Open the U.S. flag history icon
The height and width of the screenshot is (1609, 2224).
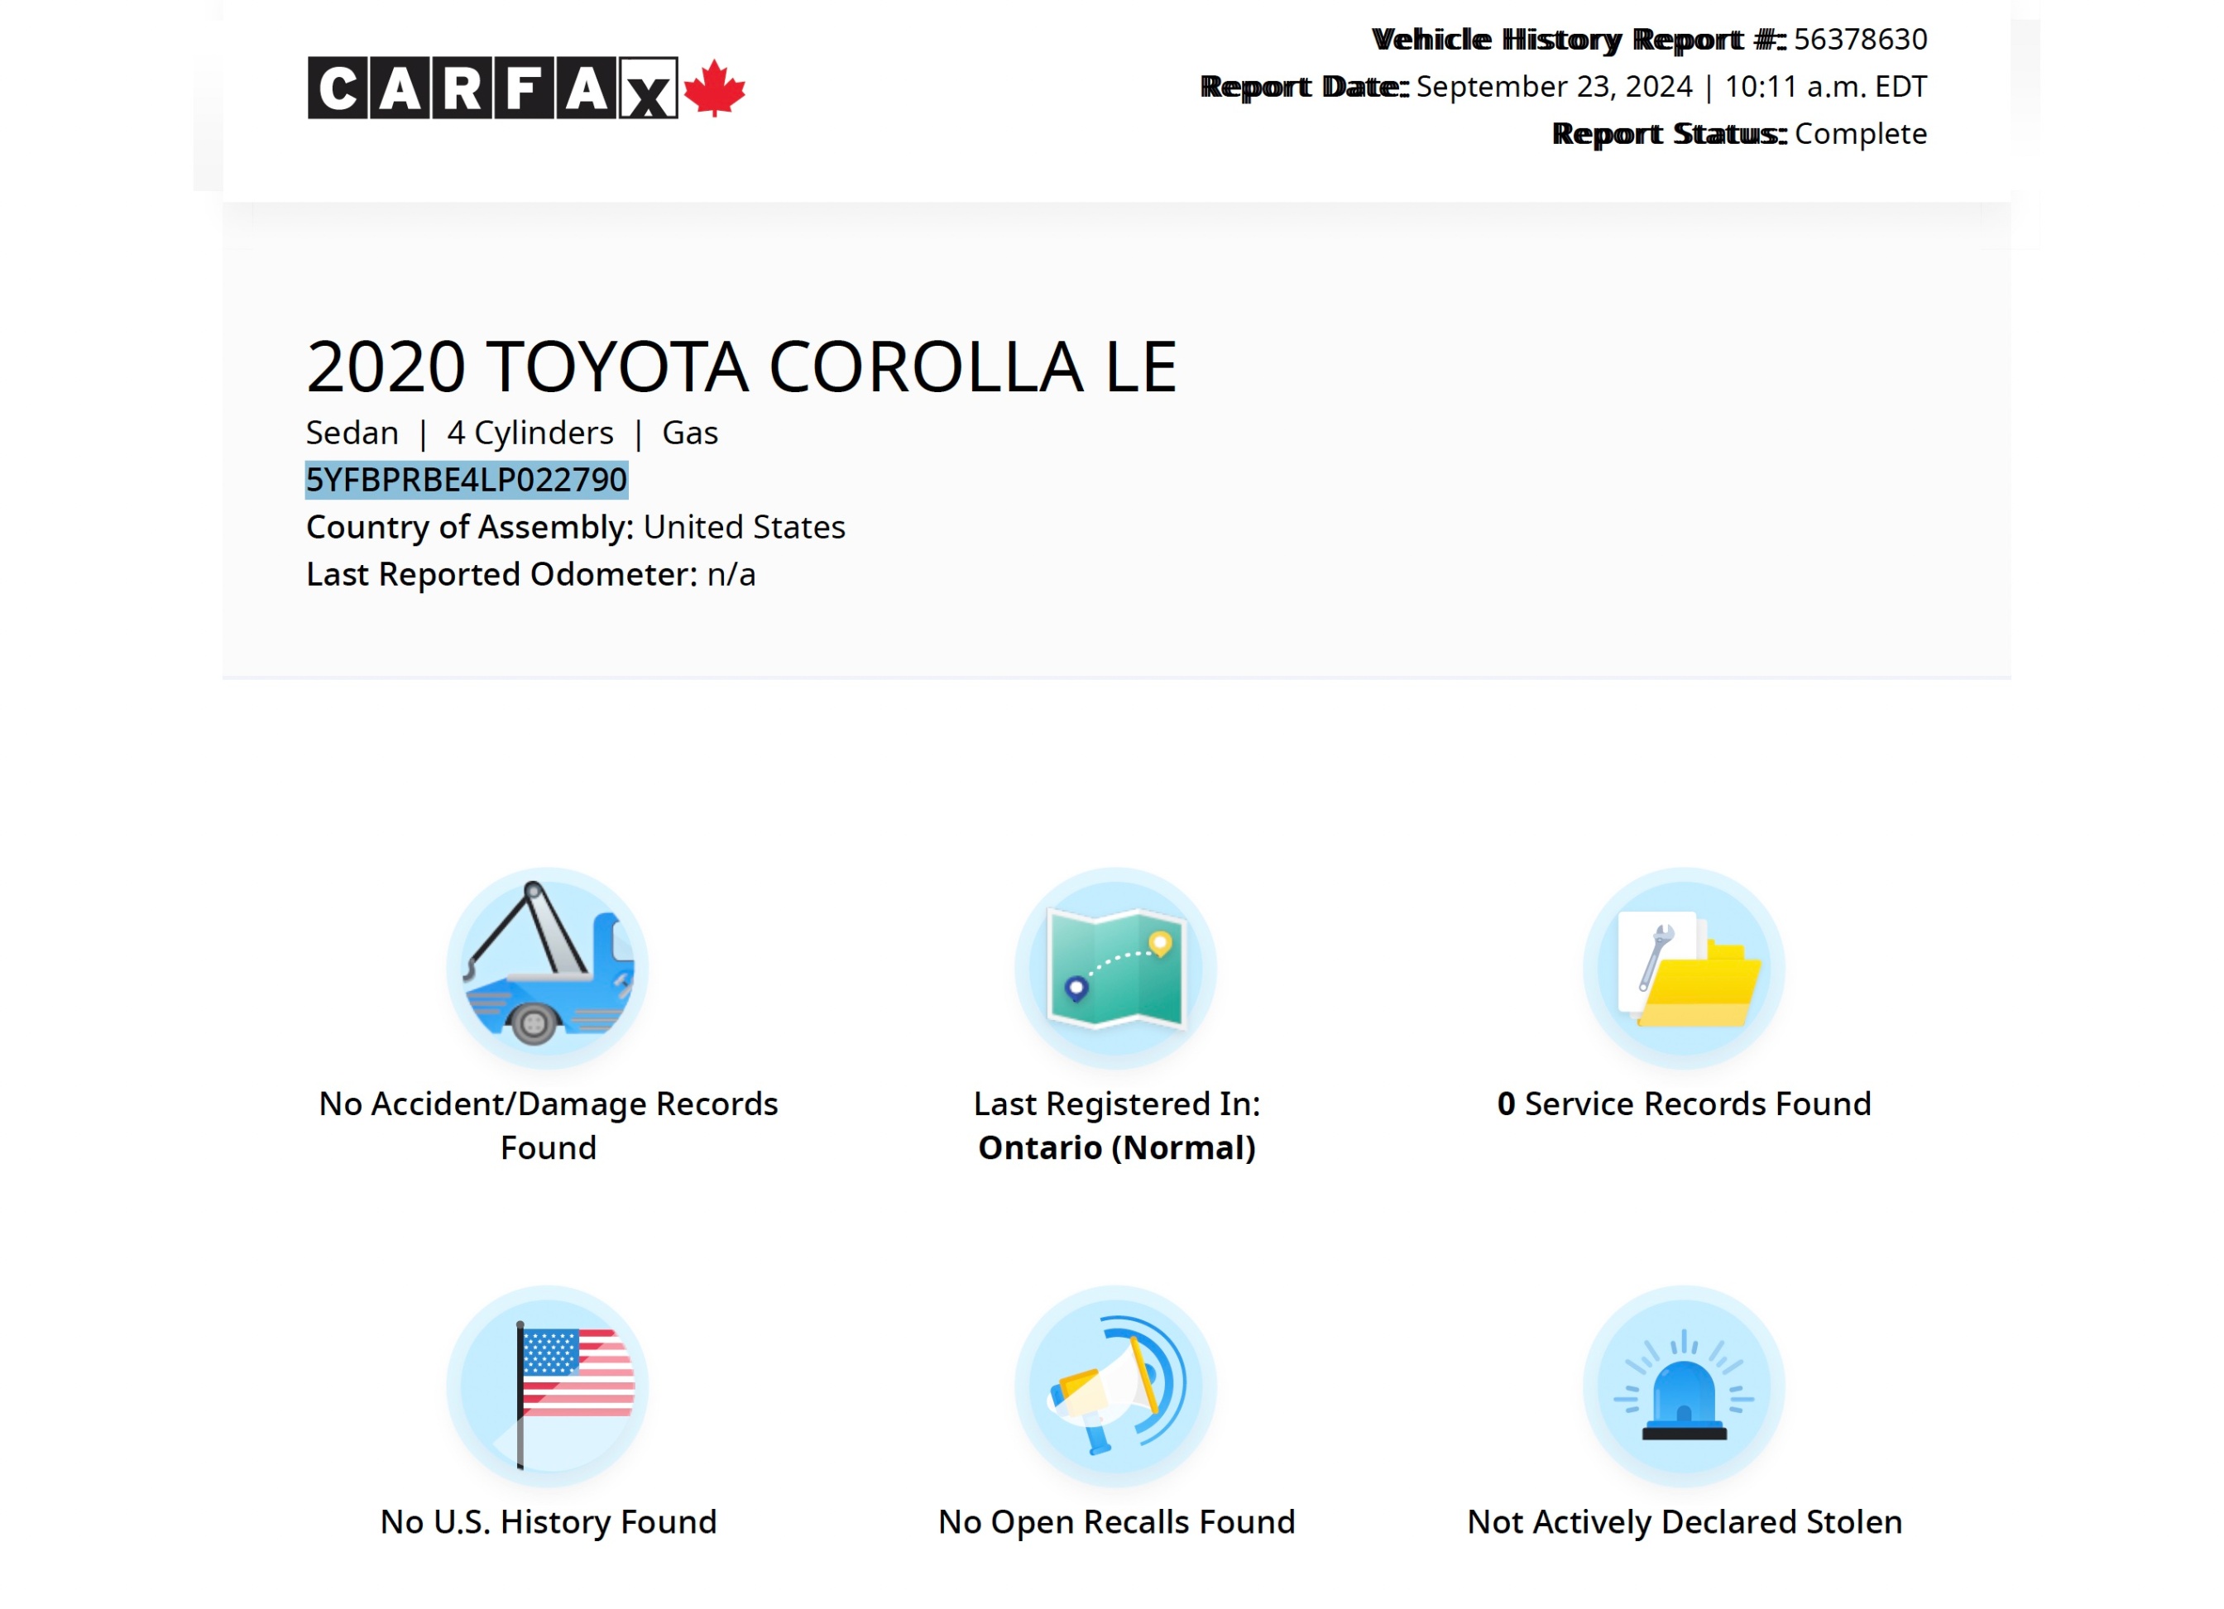click(549, 1387)
